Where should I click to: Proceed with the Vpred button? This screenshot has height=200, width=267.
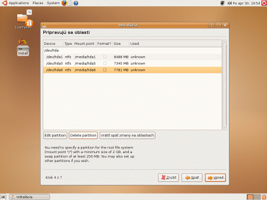[215, 178]
